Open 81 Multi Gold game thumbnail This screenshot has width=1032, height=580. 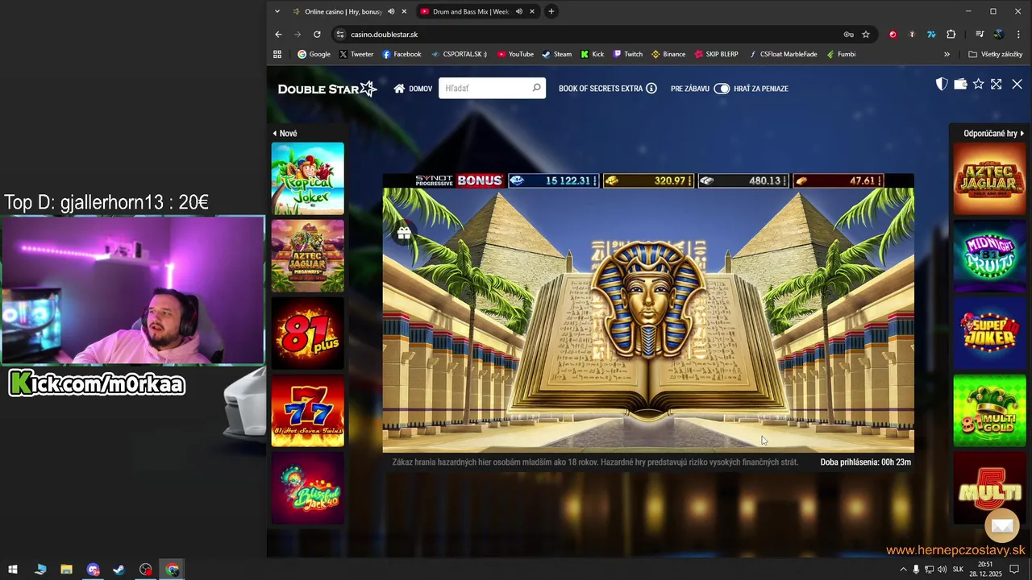point(989,410)
